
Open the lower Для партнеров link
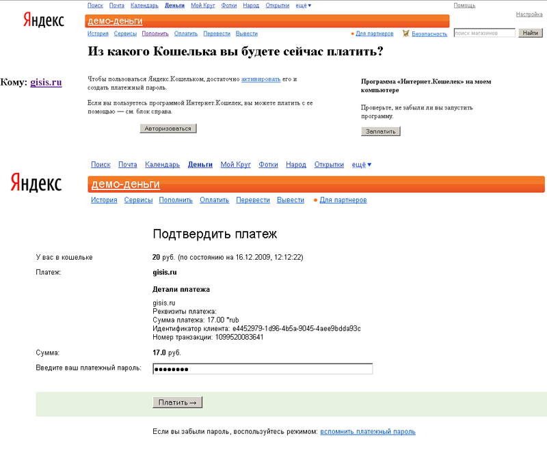[x=343, y=200]
